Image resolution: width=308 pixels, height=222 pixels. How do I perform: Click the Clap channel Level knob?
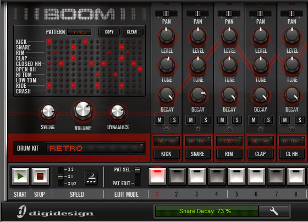click(x=261, y=36)
